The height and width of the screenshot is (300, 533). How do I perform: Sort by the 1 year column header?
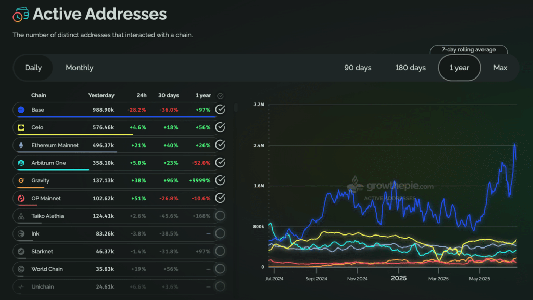coord(204,95)
